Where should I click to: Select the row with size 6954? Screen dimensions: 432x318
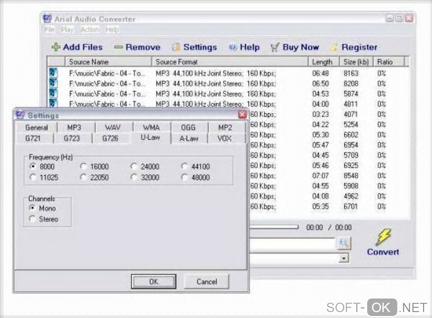[330, 145]
